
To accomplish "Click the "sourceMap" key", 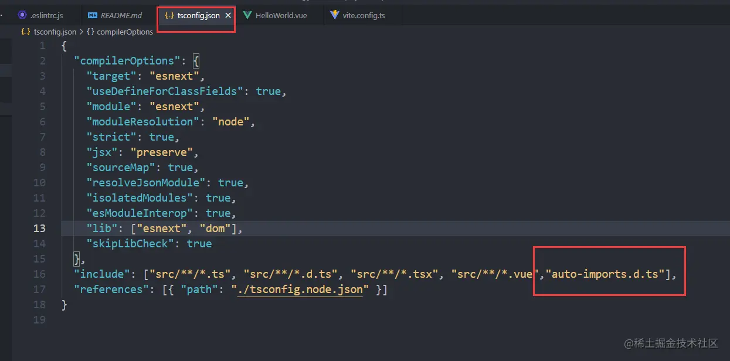I will tap(121, 167).
